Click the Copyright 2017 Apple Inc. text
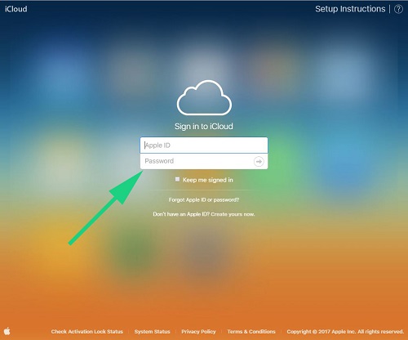Image resolution: width=408 pixels, height=340 pixels. tap(345, 332)
